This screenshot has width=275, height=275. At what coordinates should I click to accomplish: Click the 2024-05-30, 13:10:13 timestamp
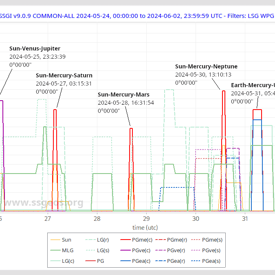pyautogui.click(x=203, y=75)
